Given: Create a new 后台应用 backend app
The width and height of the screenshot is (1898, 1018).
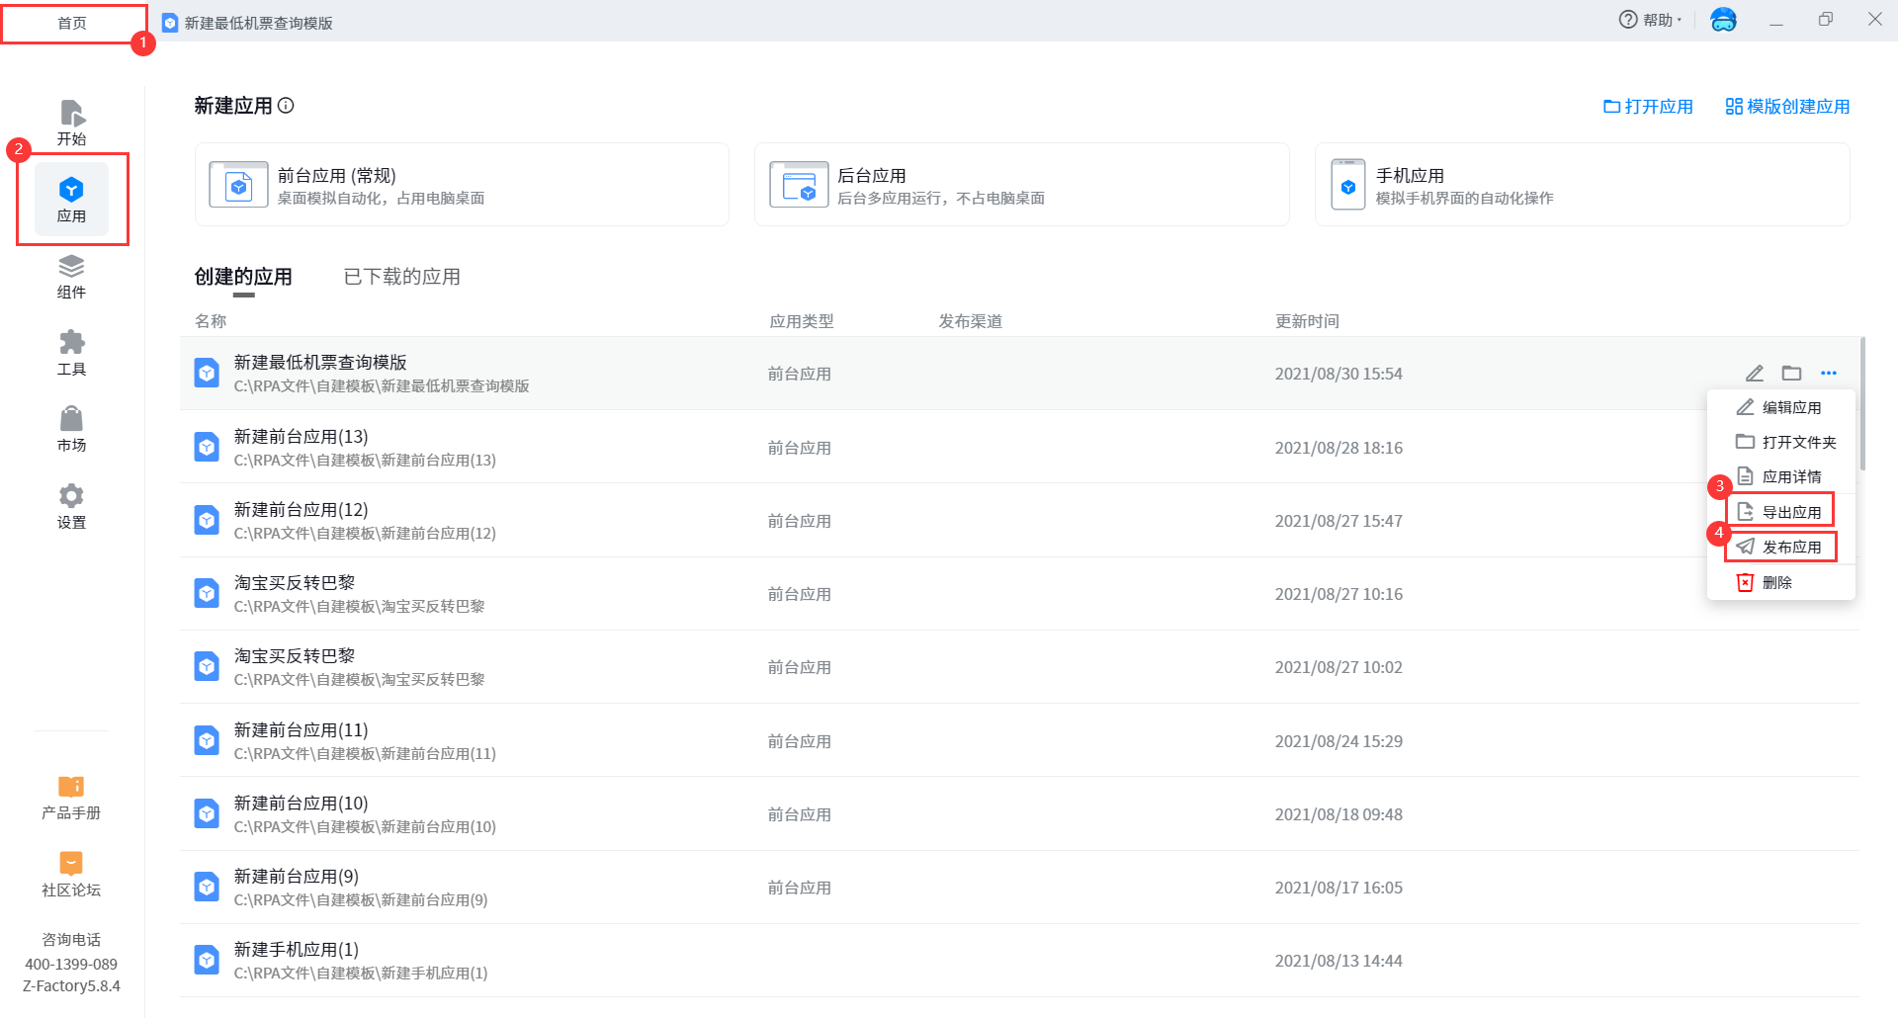Looking at the screenshot, I should pos(1021,185).
